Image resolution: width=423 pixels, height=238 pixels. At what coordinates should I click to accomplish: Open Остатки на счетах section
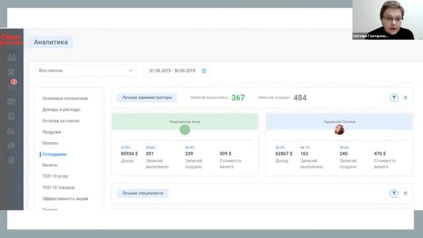[x=61, y=121]
